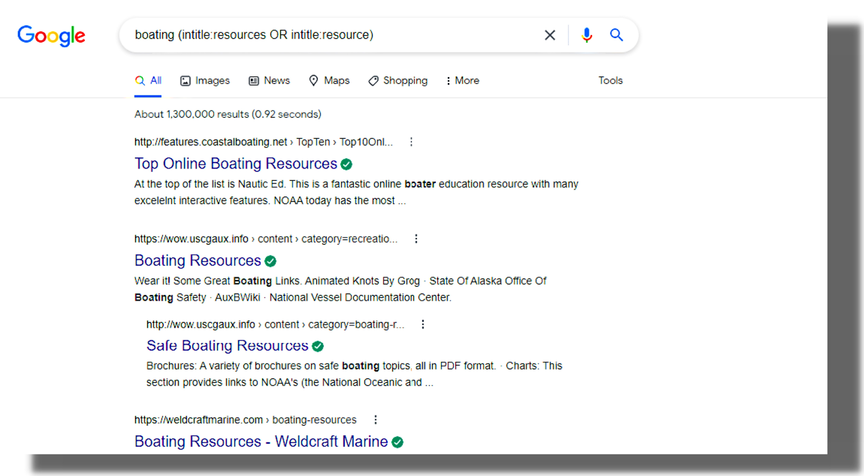Click the snippet starting "Brochures: A variety"
The width and height of the screenshot is (864, 476).
coord(354,374)
